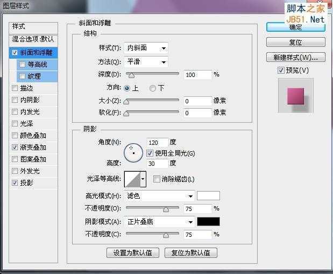333x274 pixels.
Task: Check the 描边 style checkbox
Action: pyautogui.click(x=15, y=88)
